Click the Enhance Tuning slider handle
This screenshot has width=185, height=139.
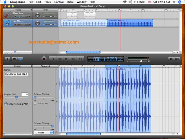click(35, 97)
